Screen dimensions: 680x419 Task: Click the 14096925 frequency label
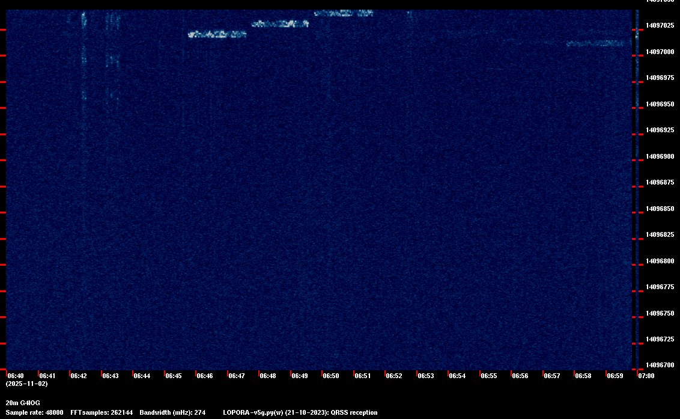pos(660,130)
